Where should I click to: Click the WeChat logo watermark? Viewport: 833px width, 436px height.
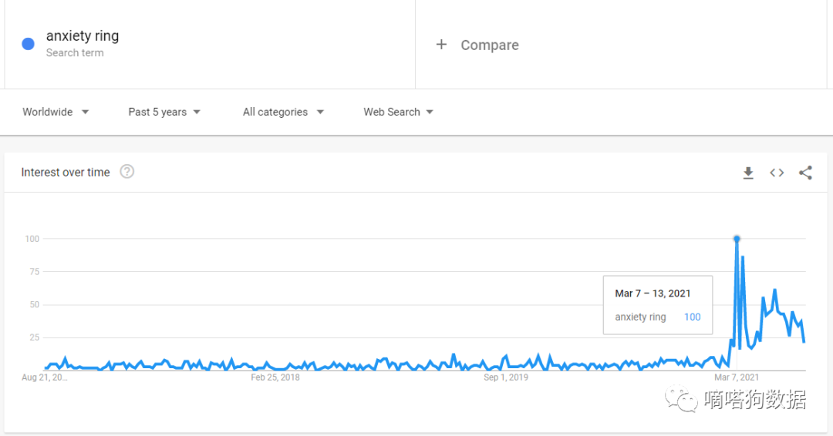tap(681, 399)
